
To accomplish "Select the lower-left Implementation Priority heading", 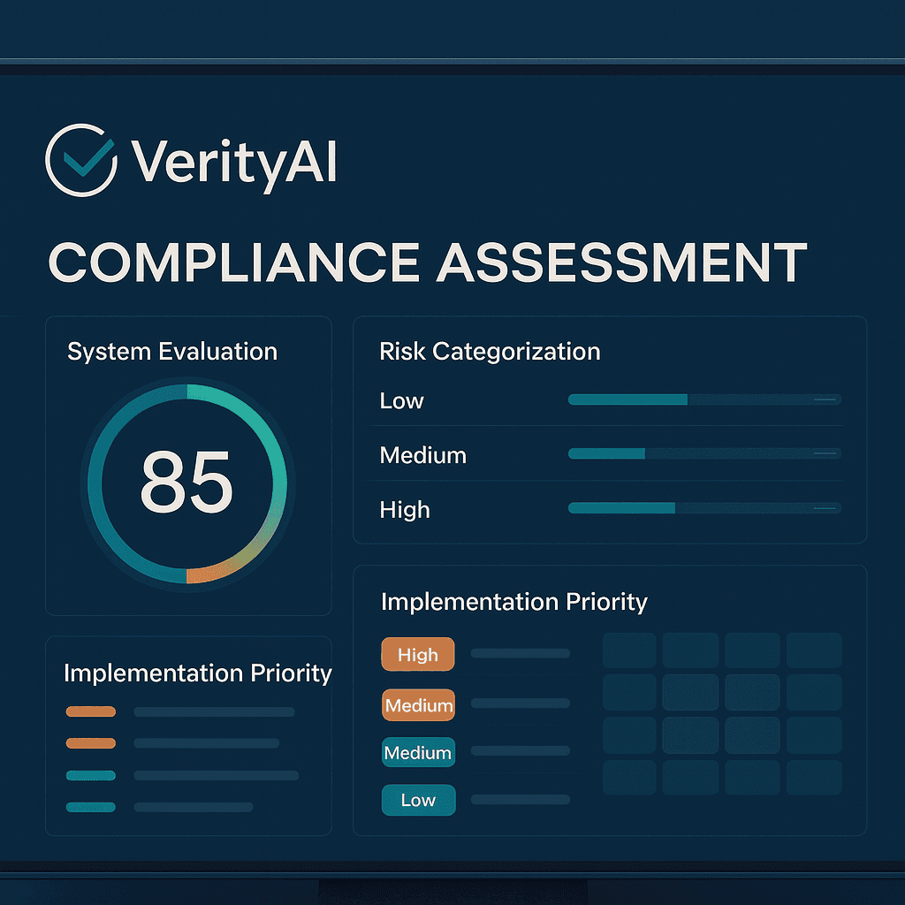I will [197, 673].
